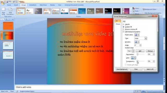Screen dimensions: 167x93
Task: Select Picture category in Format Background
Action: [118, 24]
